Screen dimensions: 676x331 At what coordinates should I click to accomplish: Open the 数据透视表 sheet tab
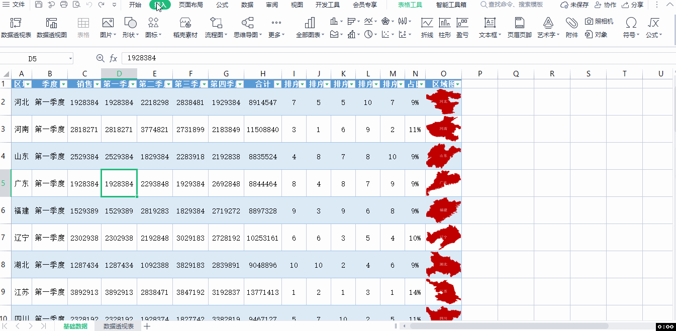point(119,326)
